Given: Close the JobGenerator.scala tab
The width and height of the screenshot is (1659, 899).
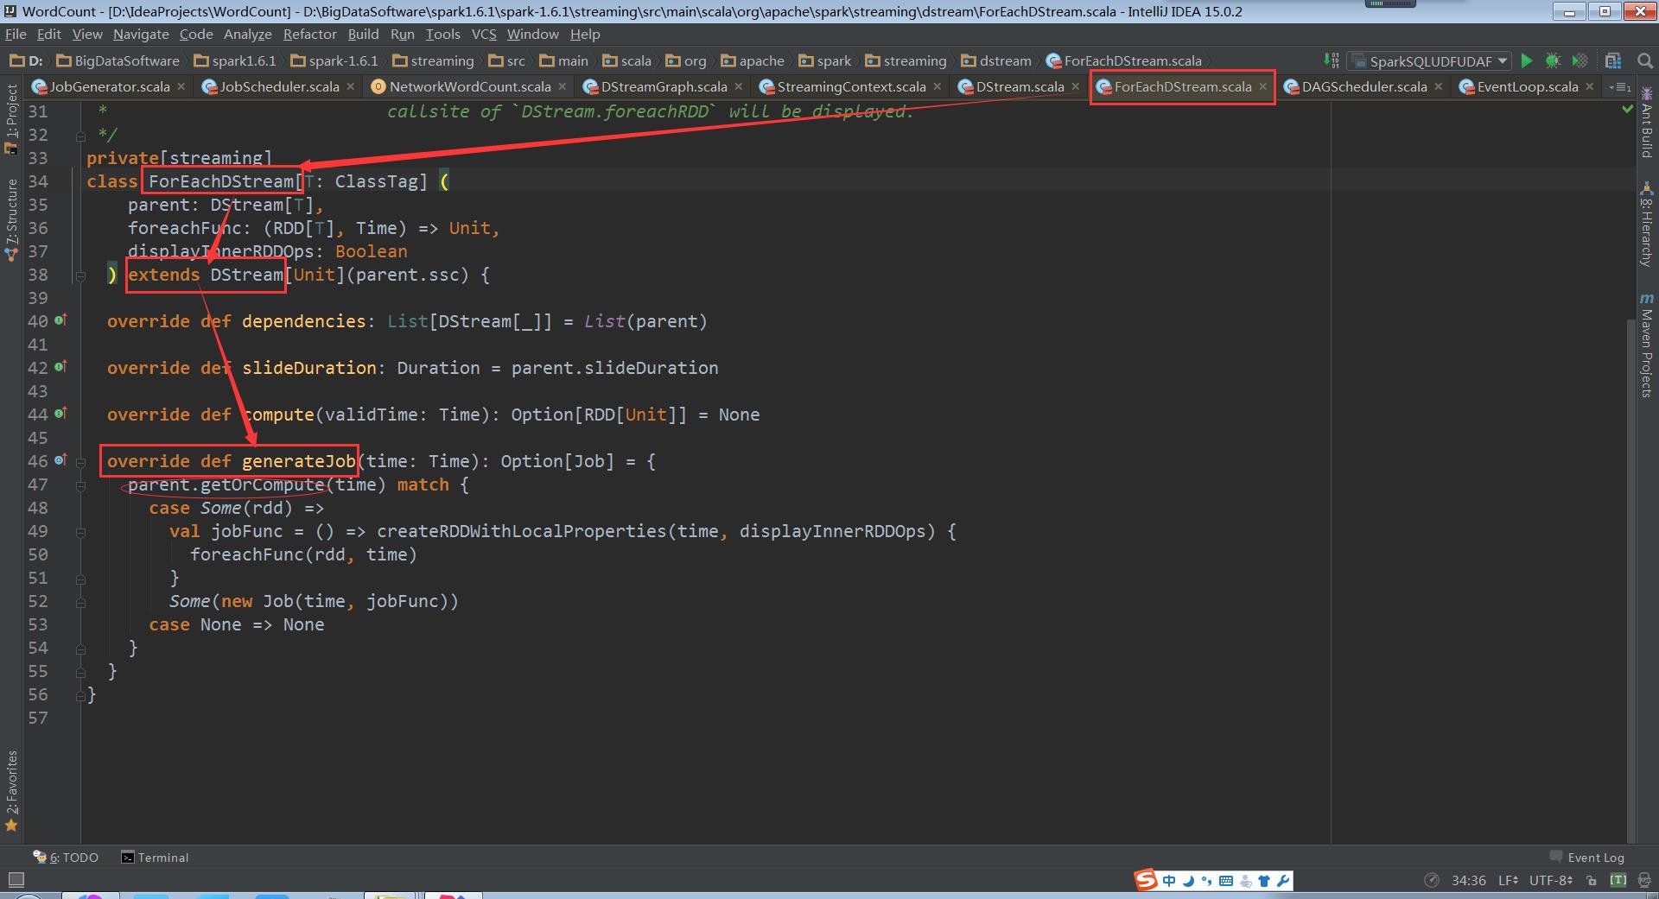Looking at the screenshot, I should click(181, 86).
